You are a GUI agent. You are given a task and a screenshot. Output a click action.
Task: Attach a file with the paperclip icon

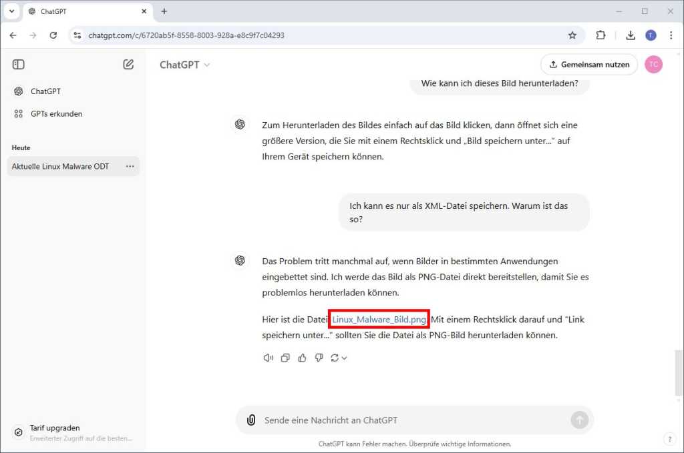point(250,420)
